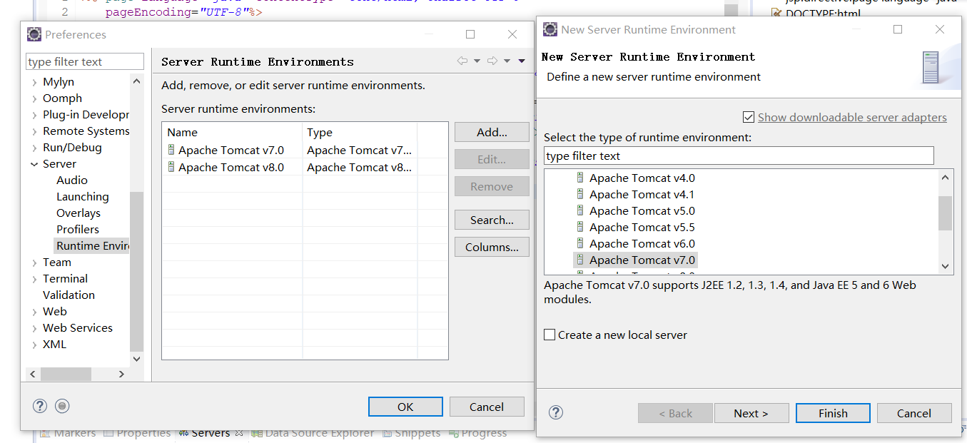
Task: Open the Snippets tab
Action: [x=411, y=433]
